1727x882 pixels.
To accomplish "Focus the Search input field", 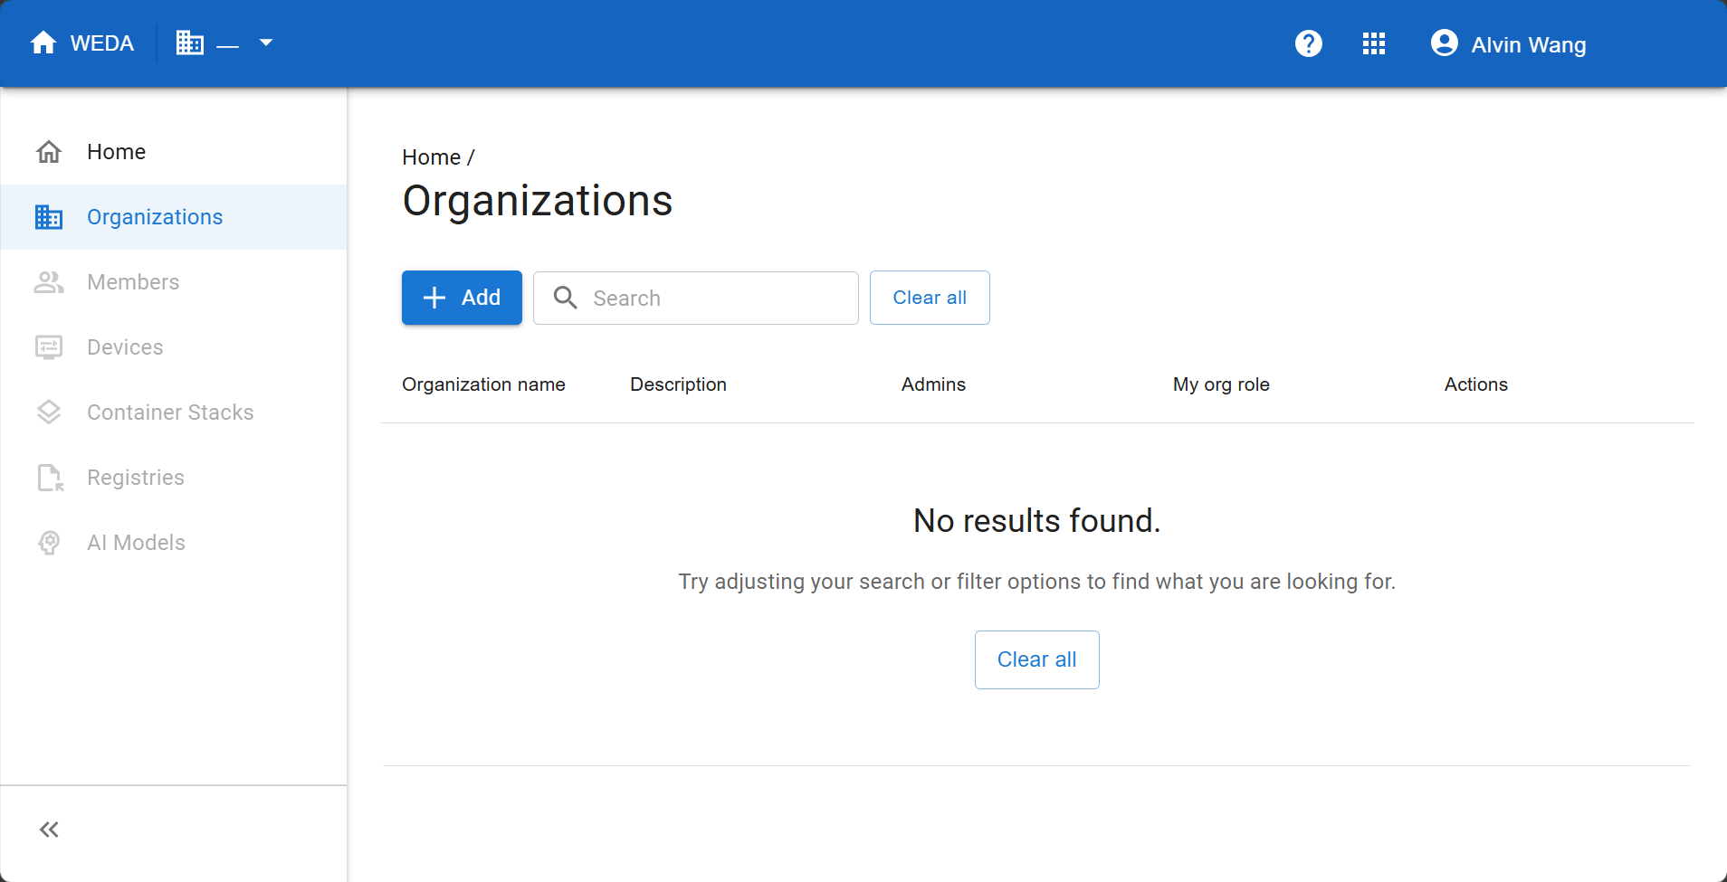I will coord(696,298).
